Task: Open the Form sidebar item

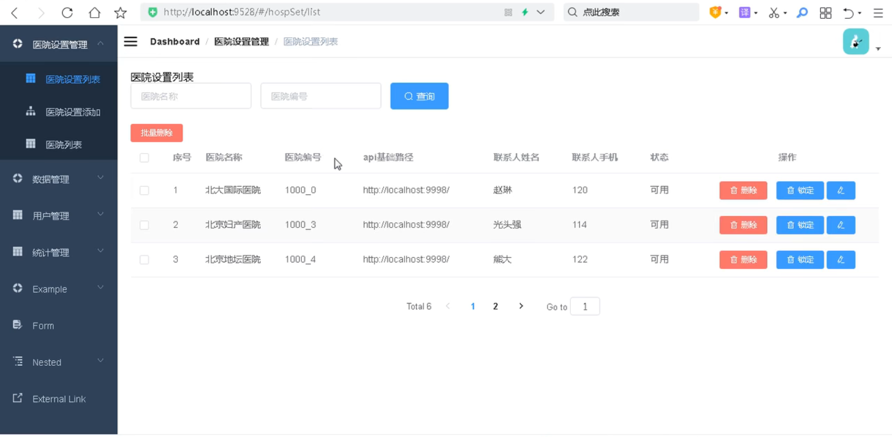Action: (x=59, y=325)
